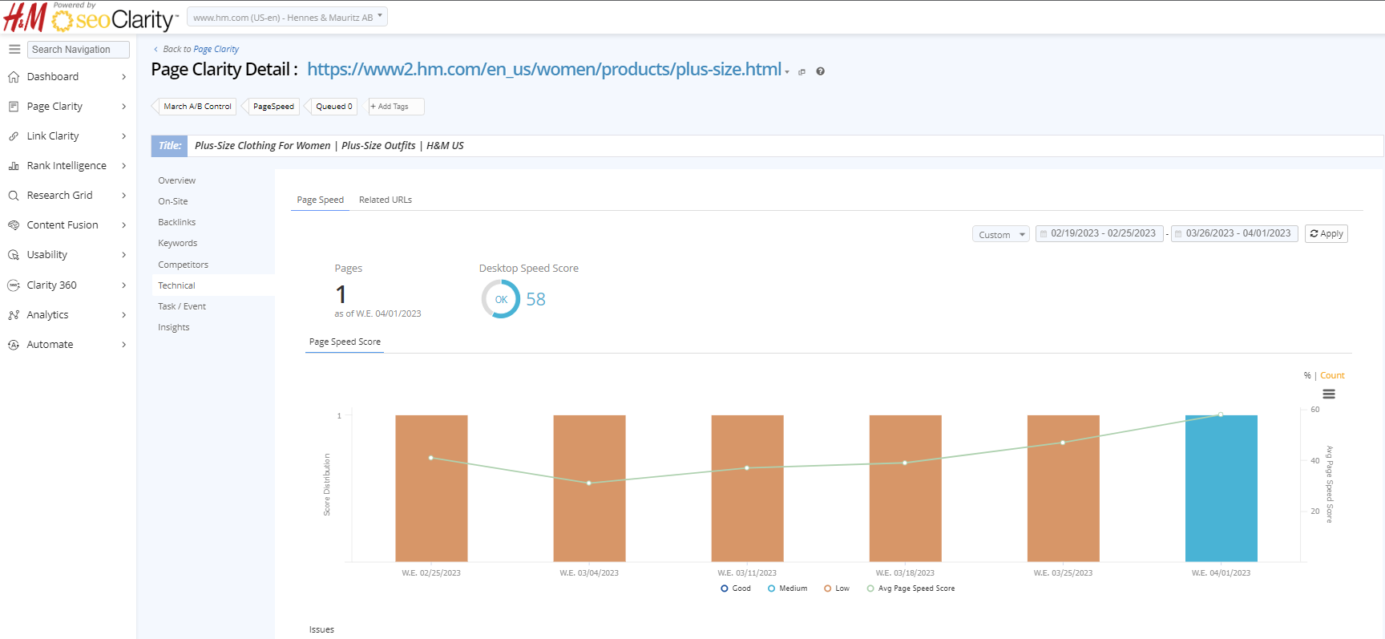Switch to the Related URLs tab
Image resolution: width=1385 pixels, height=639 pixels.
(x=385, y=200)
